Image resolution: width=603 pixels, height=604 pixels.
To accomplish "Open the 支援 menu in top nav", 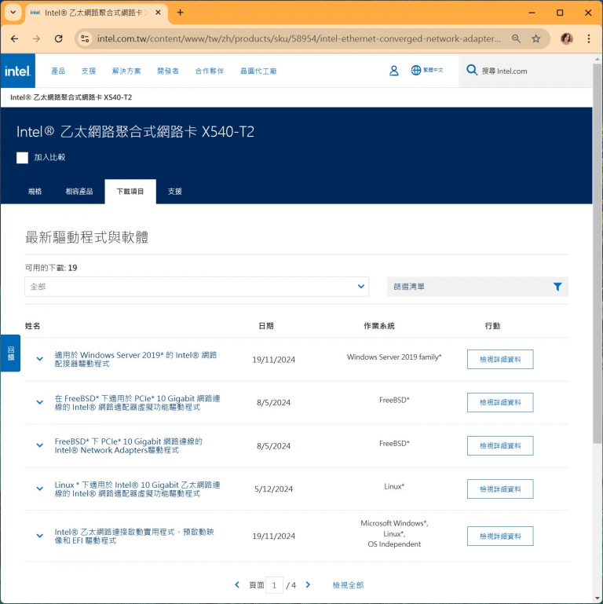I will (x=89, y=71).
